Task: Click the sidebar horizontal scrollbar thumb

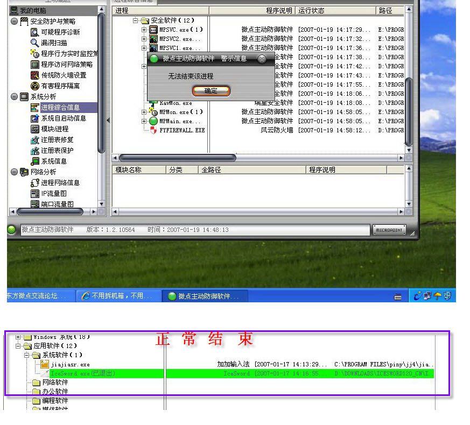Action: tap(50, 212)
